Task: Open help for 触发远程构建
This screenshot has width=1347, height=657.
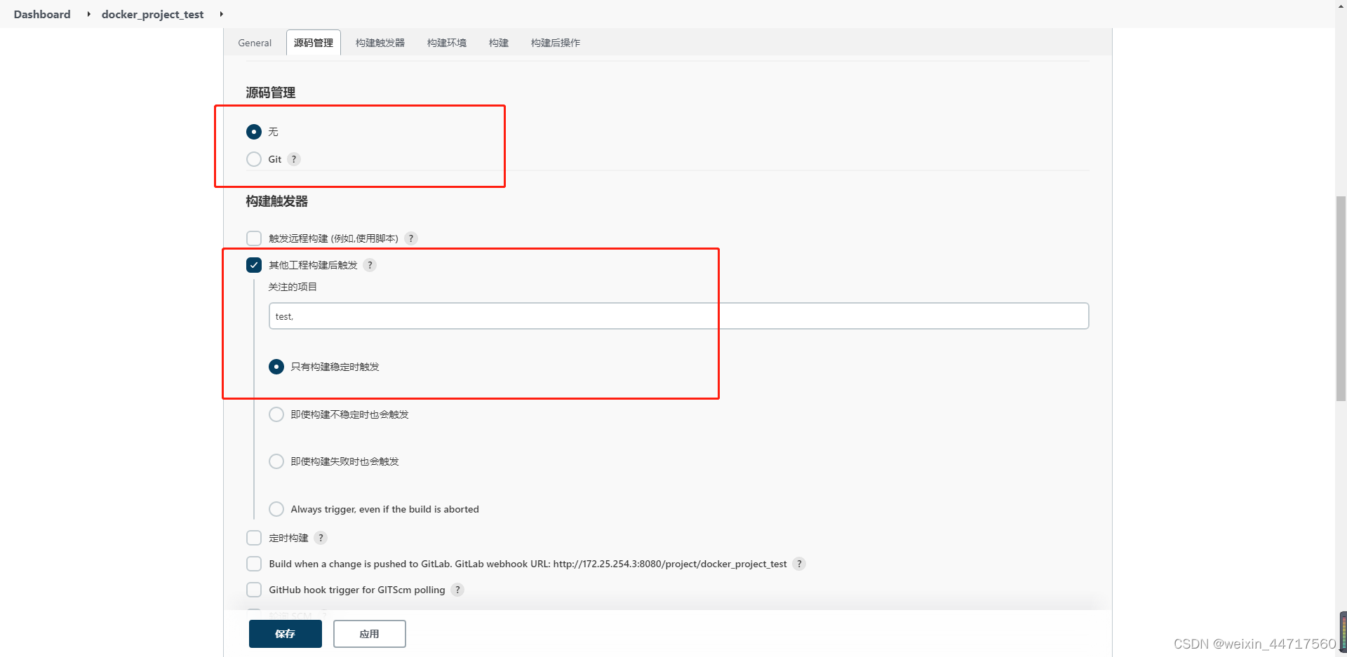Action: tap(411, 238)
